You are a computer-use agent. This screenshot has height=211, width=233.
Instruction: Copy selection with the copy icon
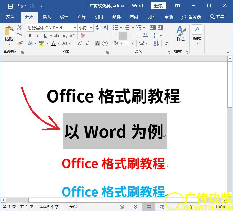click(x=19, y=36)
